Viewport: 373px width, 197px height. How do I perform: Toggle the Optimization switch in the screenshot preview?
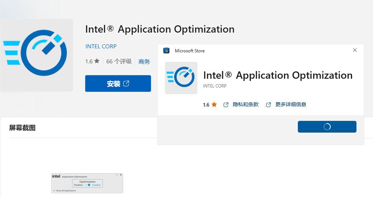click(88, 185)
